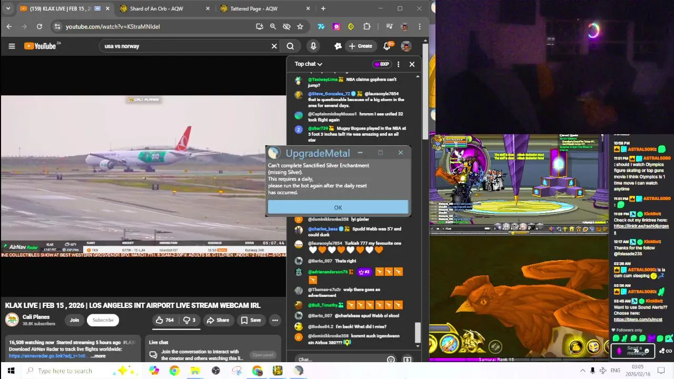This screenshot has width=674, height=379.
Task: Like the video with 764 likes
Action: point(164,320)
